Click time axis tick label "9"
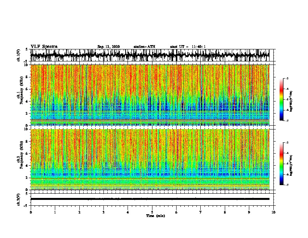308x238 pixels. coord(249,212)
